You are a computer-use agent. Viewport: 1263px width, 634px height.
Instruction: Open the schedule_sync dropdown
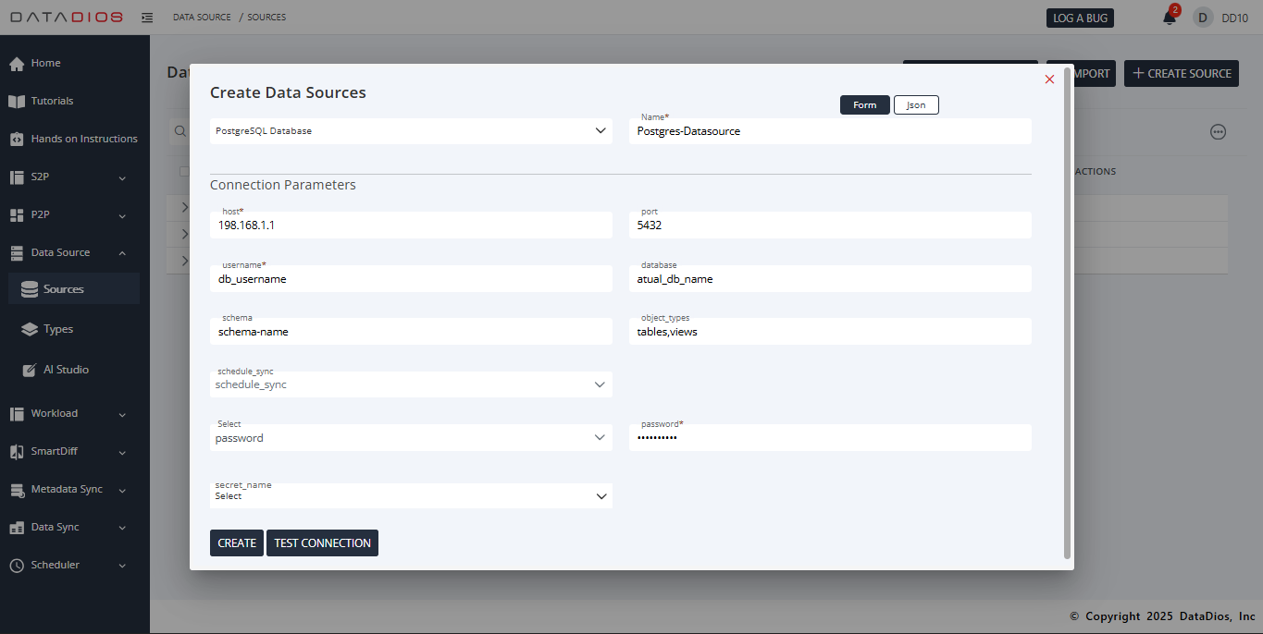tap(411, 384)
